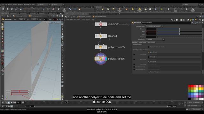Click the Inset value input field

click(x=151, y=32)
